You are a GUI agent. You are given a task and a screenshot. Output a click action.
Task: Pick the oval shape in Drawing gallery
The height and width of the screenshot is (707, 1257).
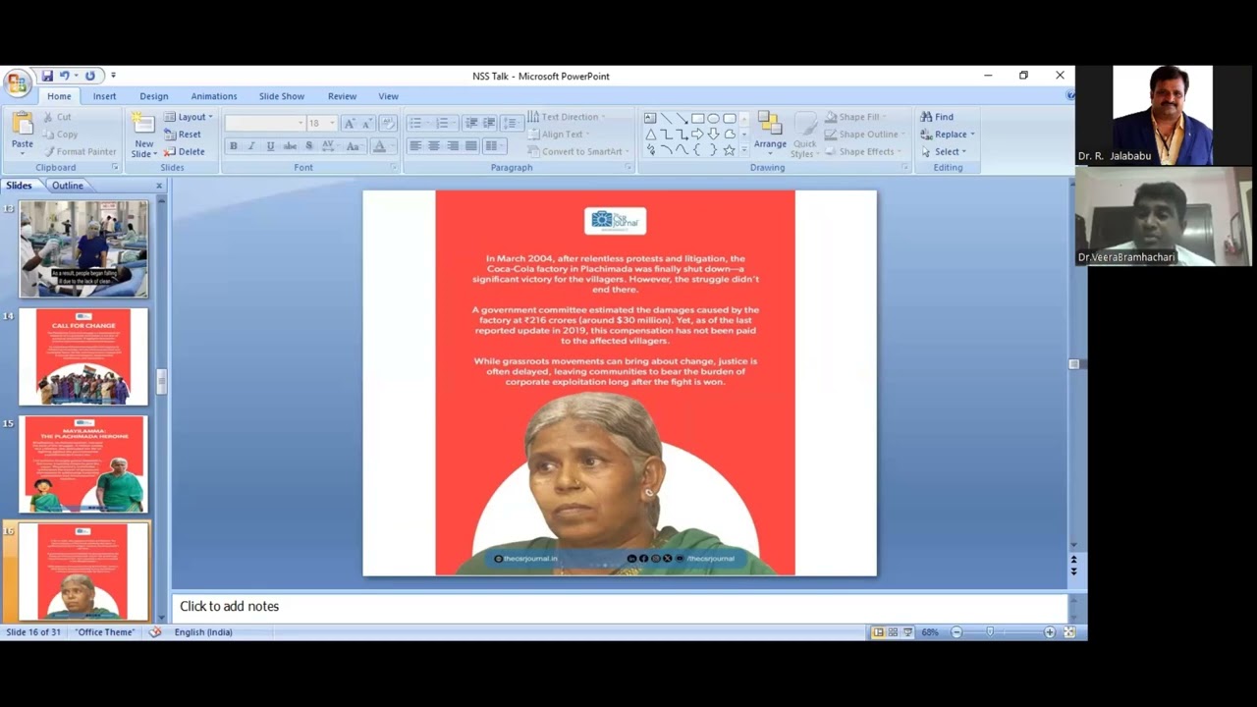[x=713, y=119]
